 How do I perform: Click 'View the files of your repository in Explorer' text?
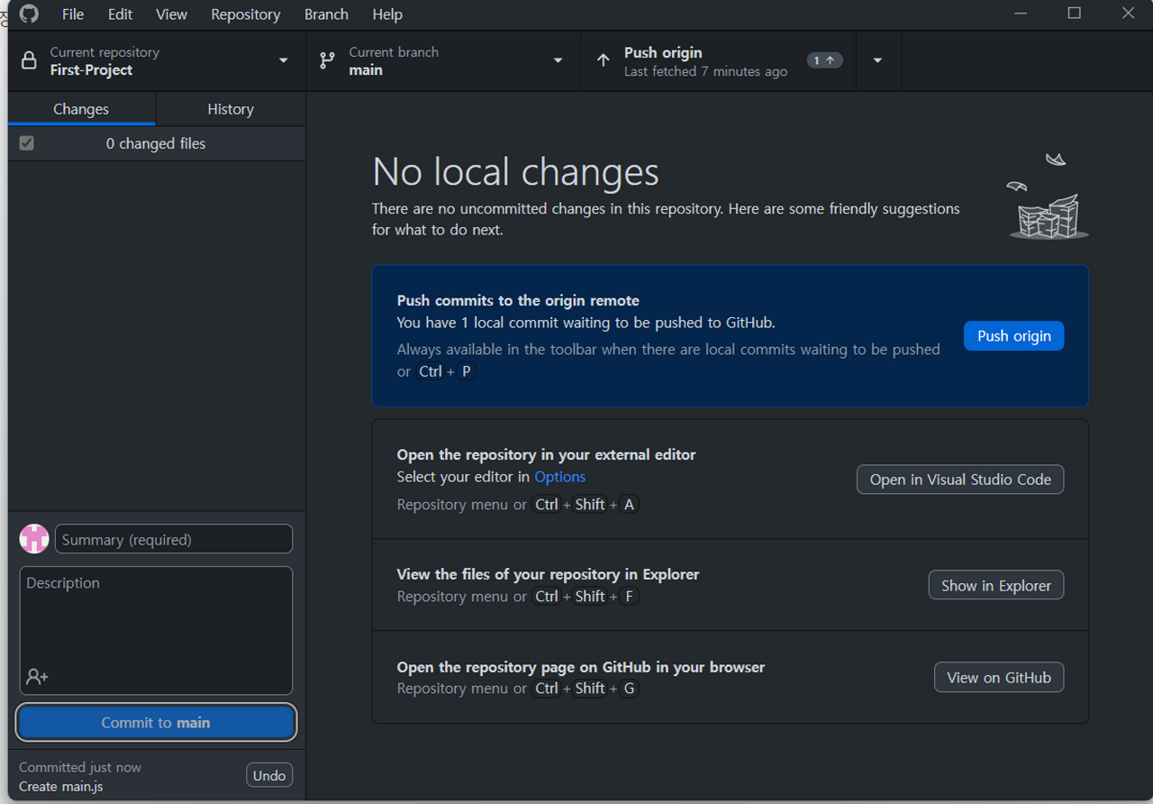[x=548, y=574]
